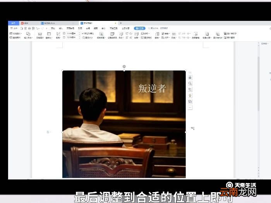
Task: Click the Send Backward (下移一层) button
Action: point(184,38)
